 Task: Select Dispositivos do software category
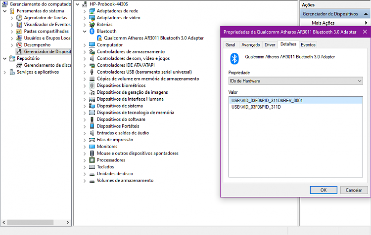point(121,119)
